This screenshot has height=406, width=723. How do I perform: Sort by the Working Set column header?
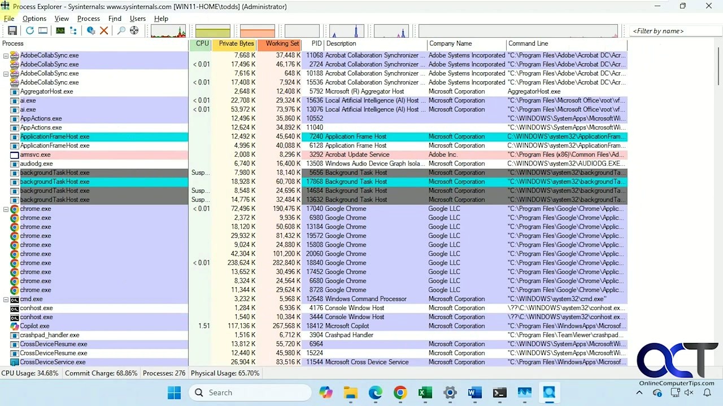point(282,43)
